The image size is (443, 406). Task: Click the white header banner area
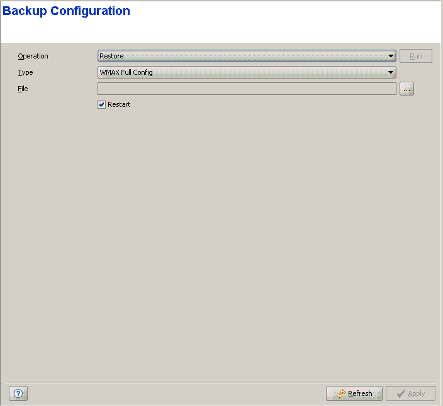[283, 25]
